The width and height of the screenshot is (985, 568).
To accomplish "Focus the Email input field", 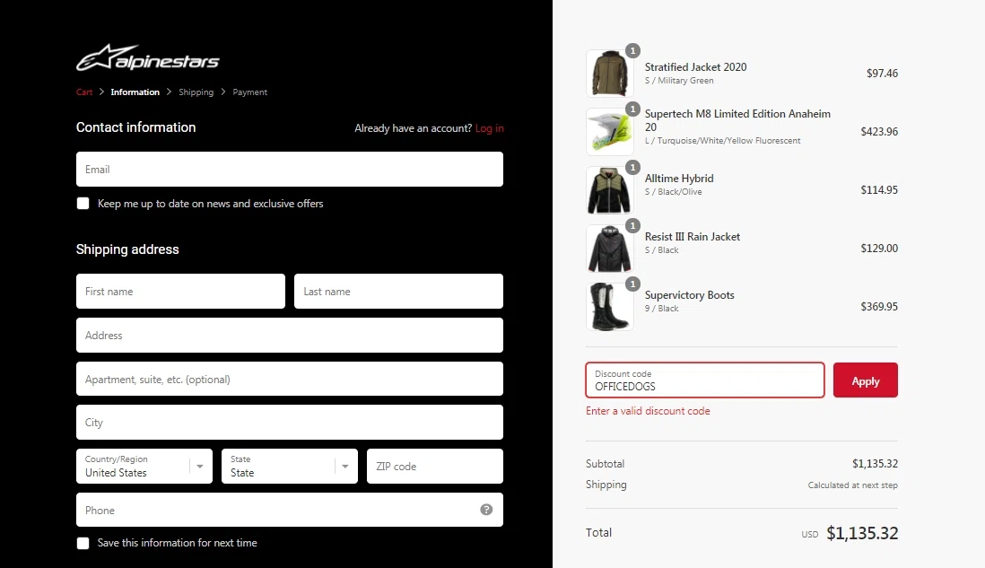I will 290,169.
